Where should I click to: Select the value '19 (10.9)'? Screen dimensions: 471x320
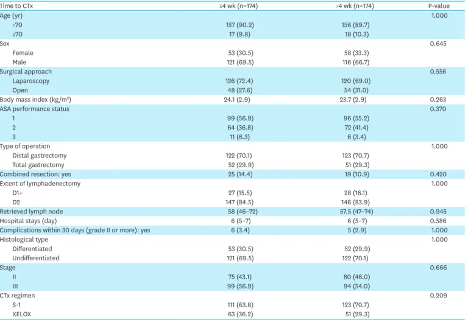pyautogui.click(x=357, y=174)
